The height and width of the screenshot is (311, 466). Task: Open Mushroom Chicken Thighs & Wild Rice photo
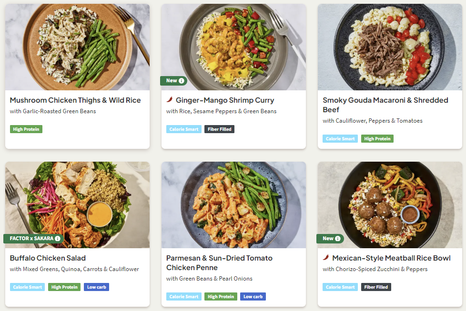[x=77, y=47]
